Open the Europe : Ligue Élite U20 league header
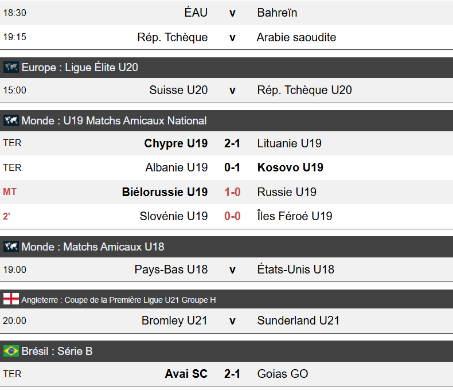This screenshot has width=453, height=391. pos(80,68)
